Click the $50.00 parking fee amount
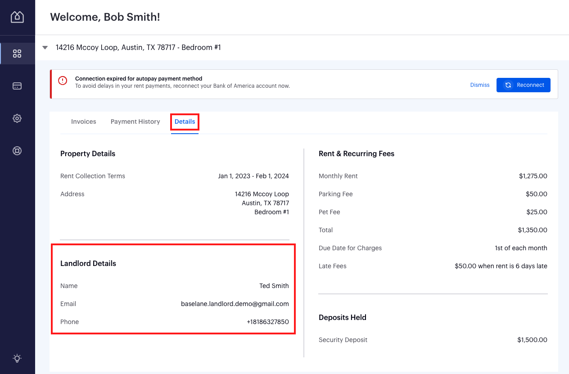 click(537, 194)
